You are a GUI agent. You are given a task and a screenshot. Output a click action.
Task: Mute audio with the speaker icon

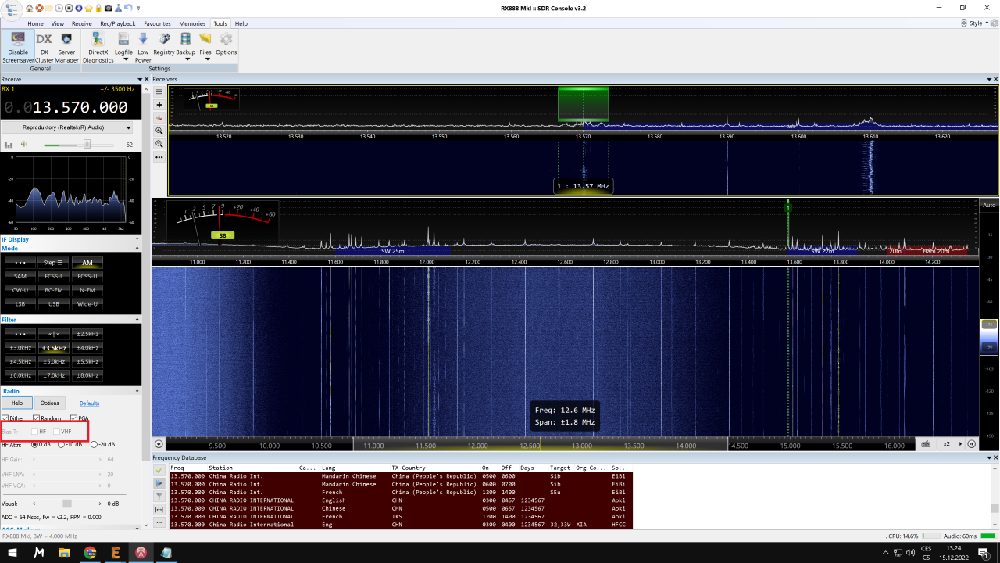(x=24, y=145)
